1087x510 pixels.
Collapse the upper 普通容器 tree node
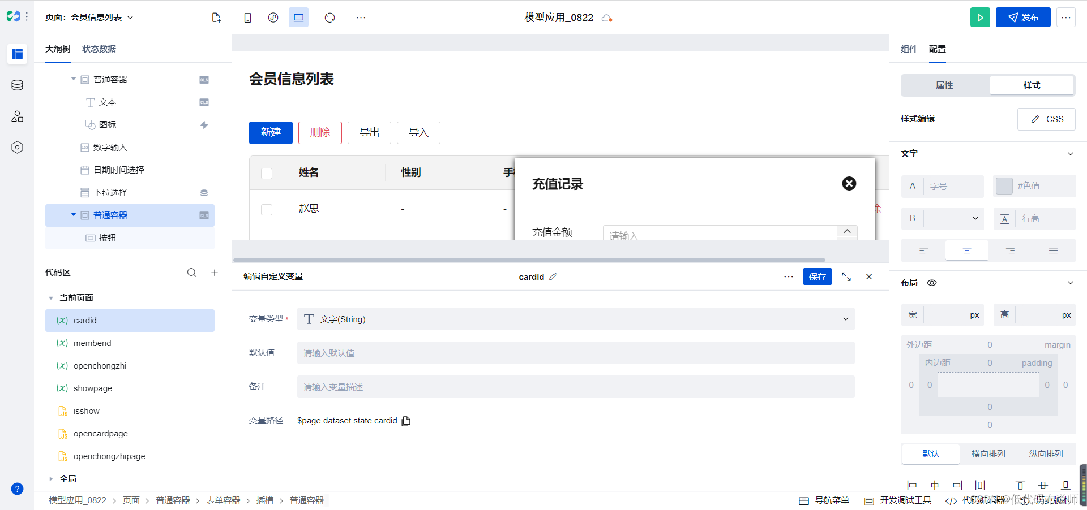point(74,79)
